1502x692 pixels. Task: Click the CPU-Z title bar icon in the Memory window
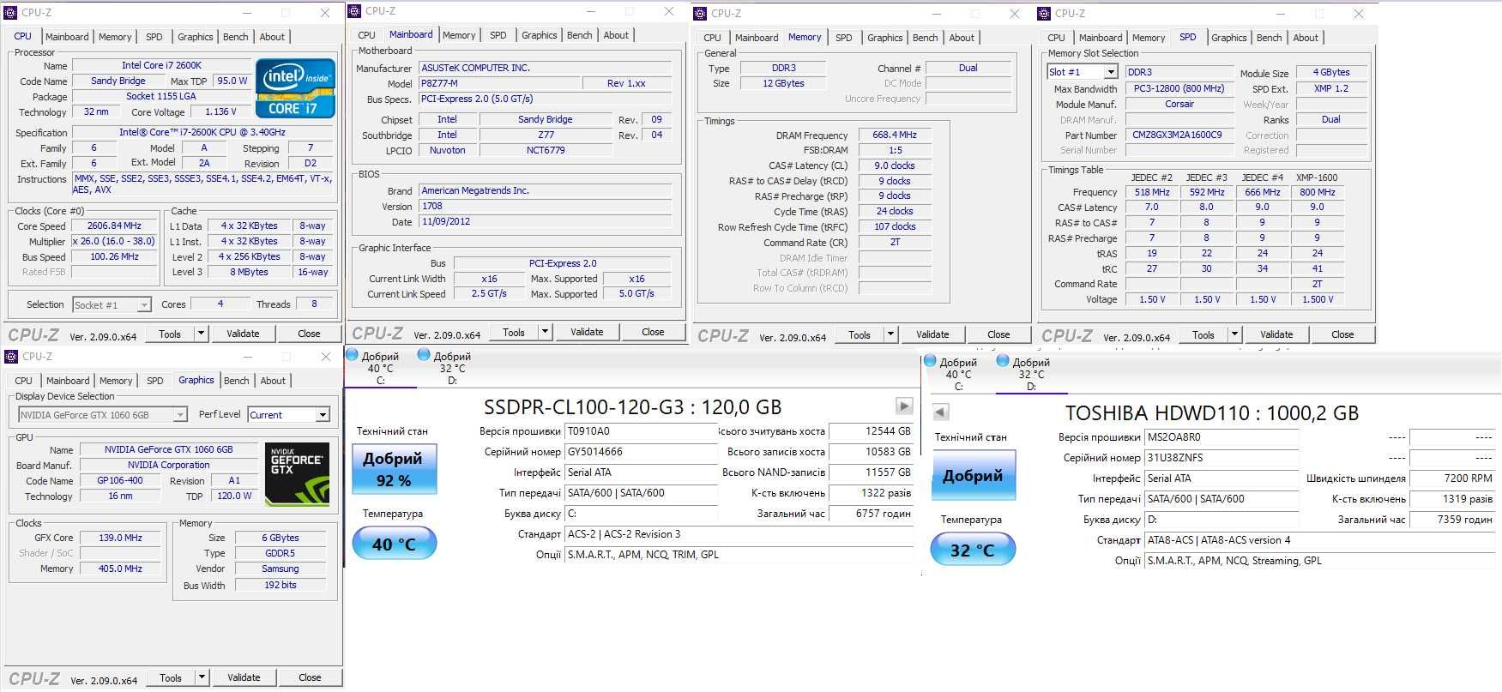click(x=700, y=13)
